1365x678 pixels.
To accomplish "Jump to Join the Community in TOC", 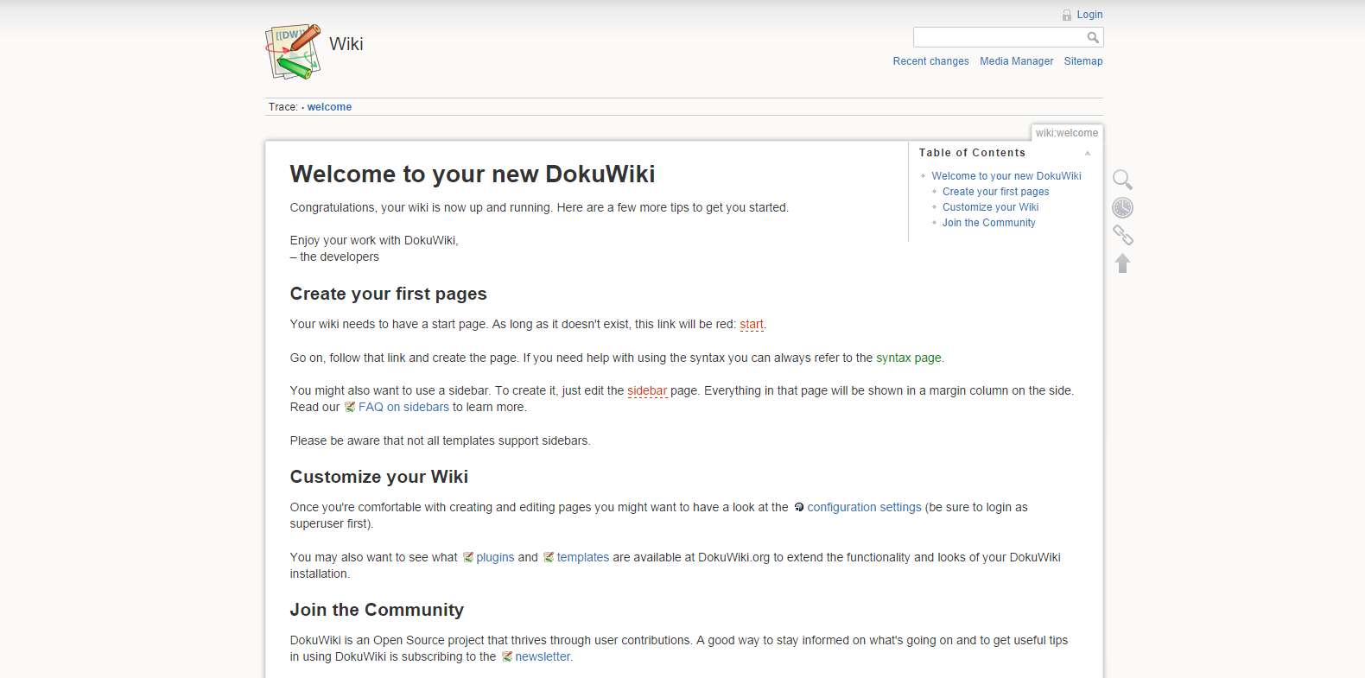I will point(988,223).
